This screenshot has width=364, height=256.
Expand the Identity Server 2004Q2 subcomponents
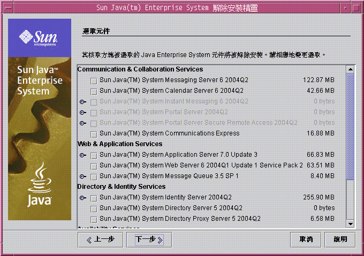(83, 198)
